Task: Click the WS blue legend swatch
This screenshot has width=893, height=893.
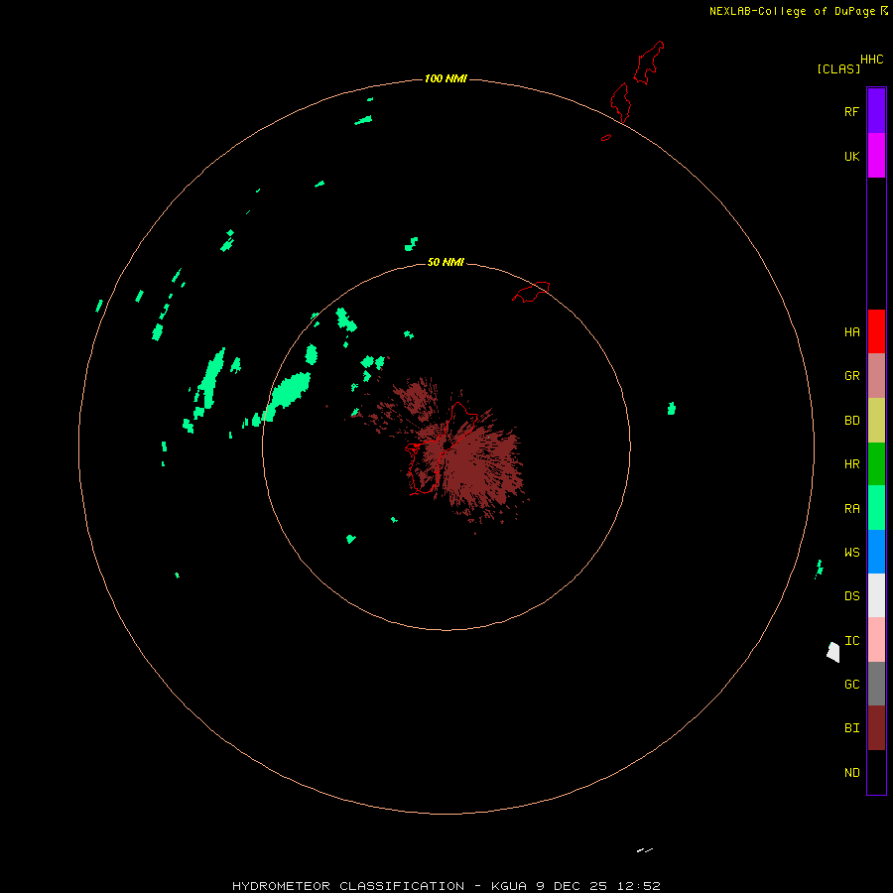Action: coord(876,552)
